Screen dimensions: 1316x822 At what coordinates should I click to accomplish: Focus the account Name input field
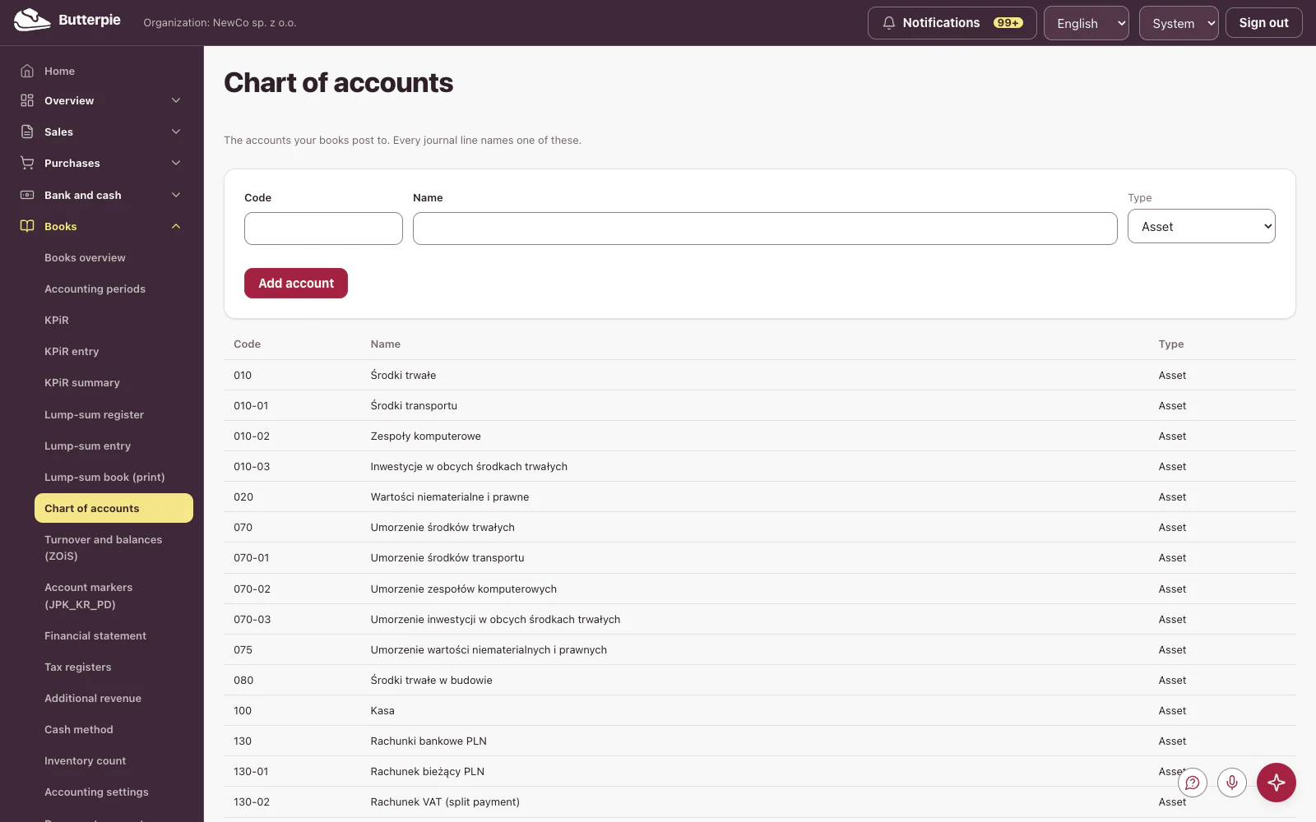tap(765, 229)
